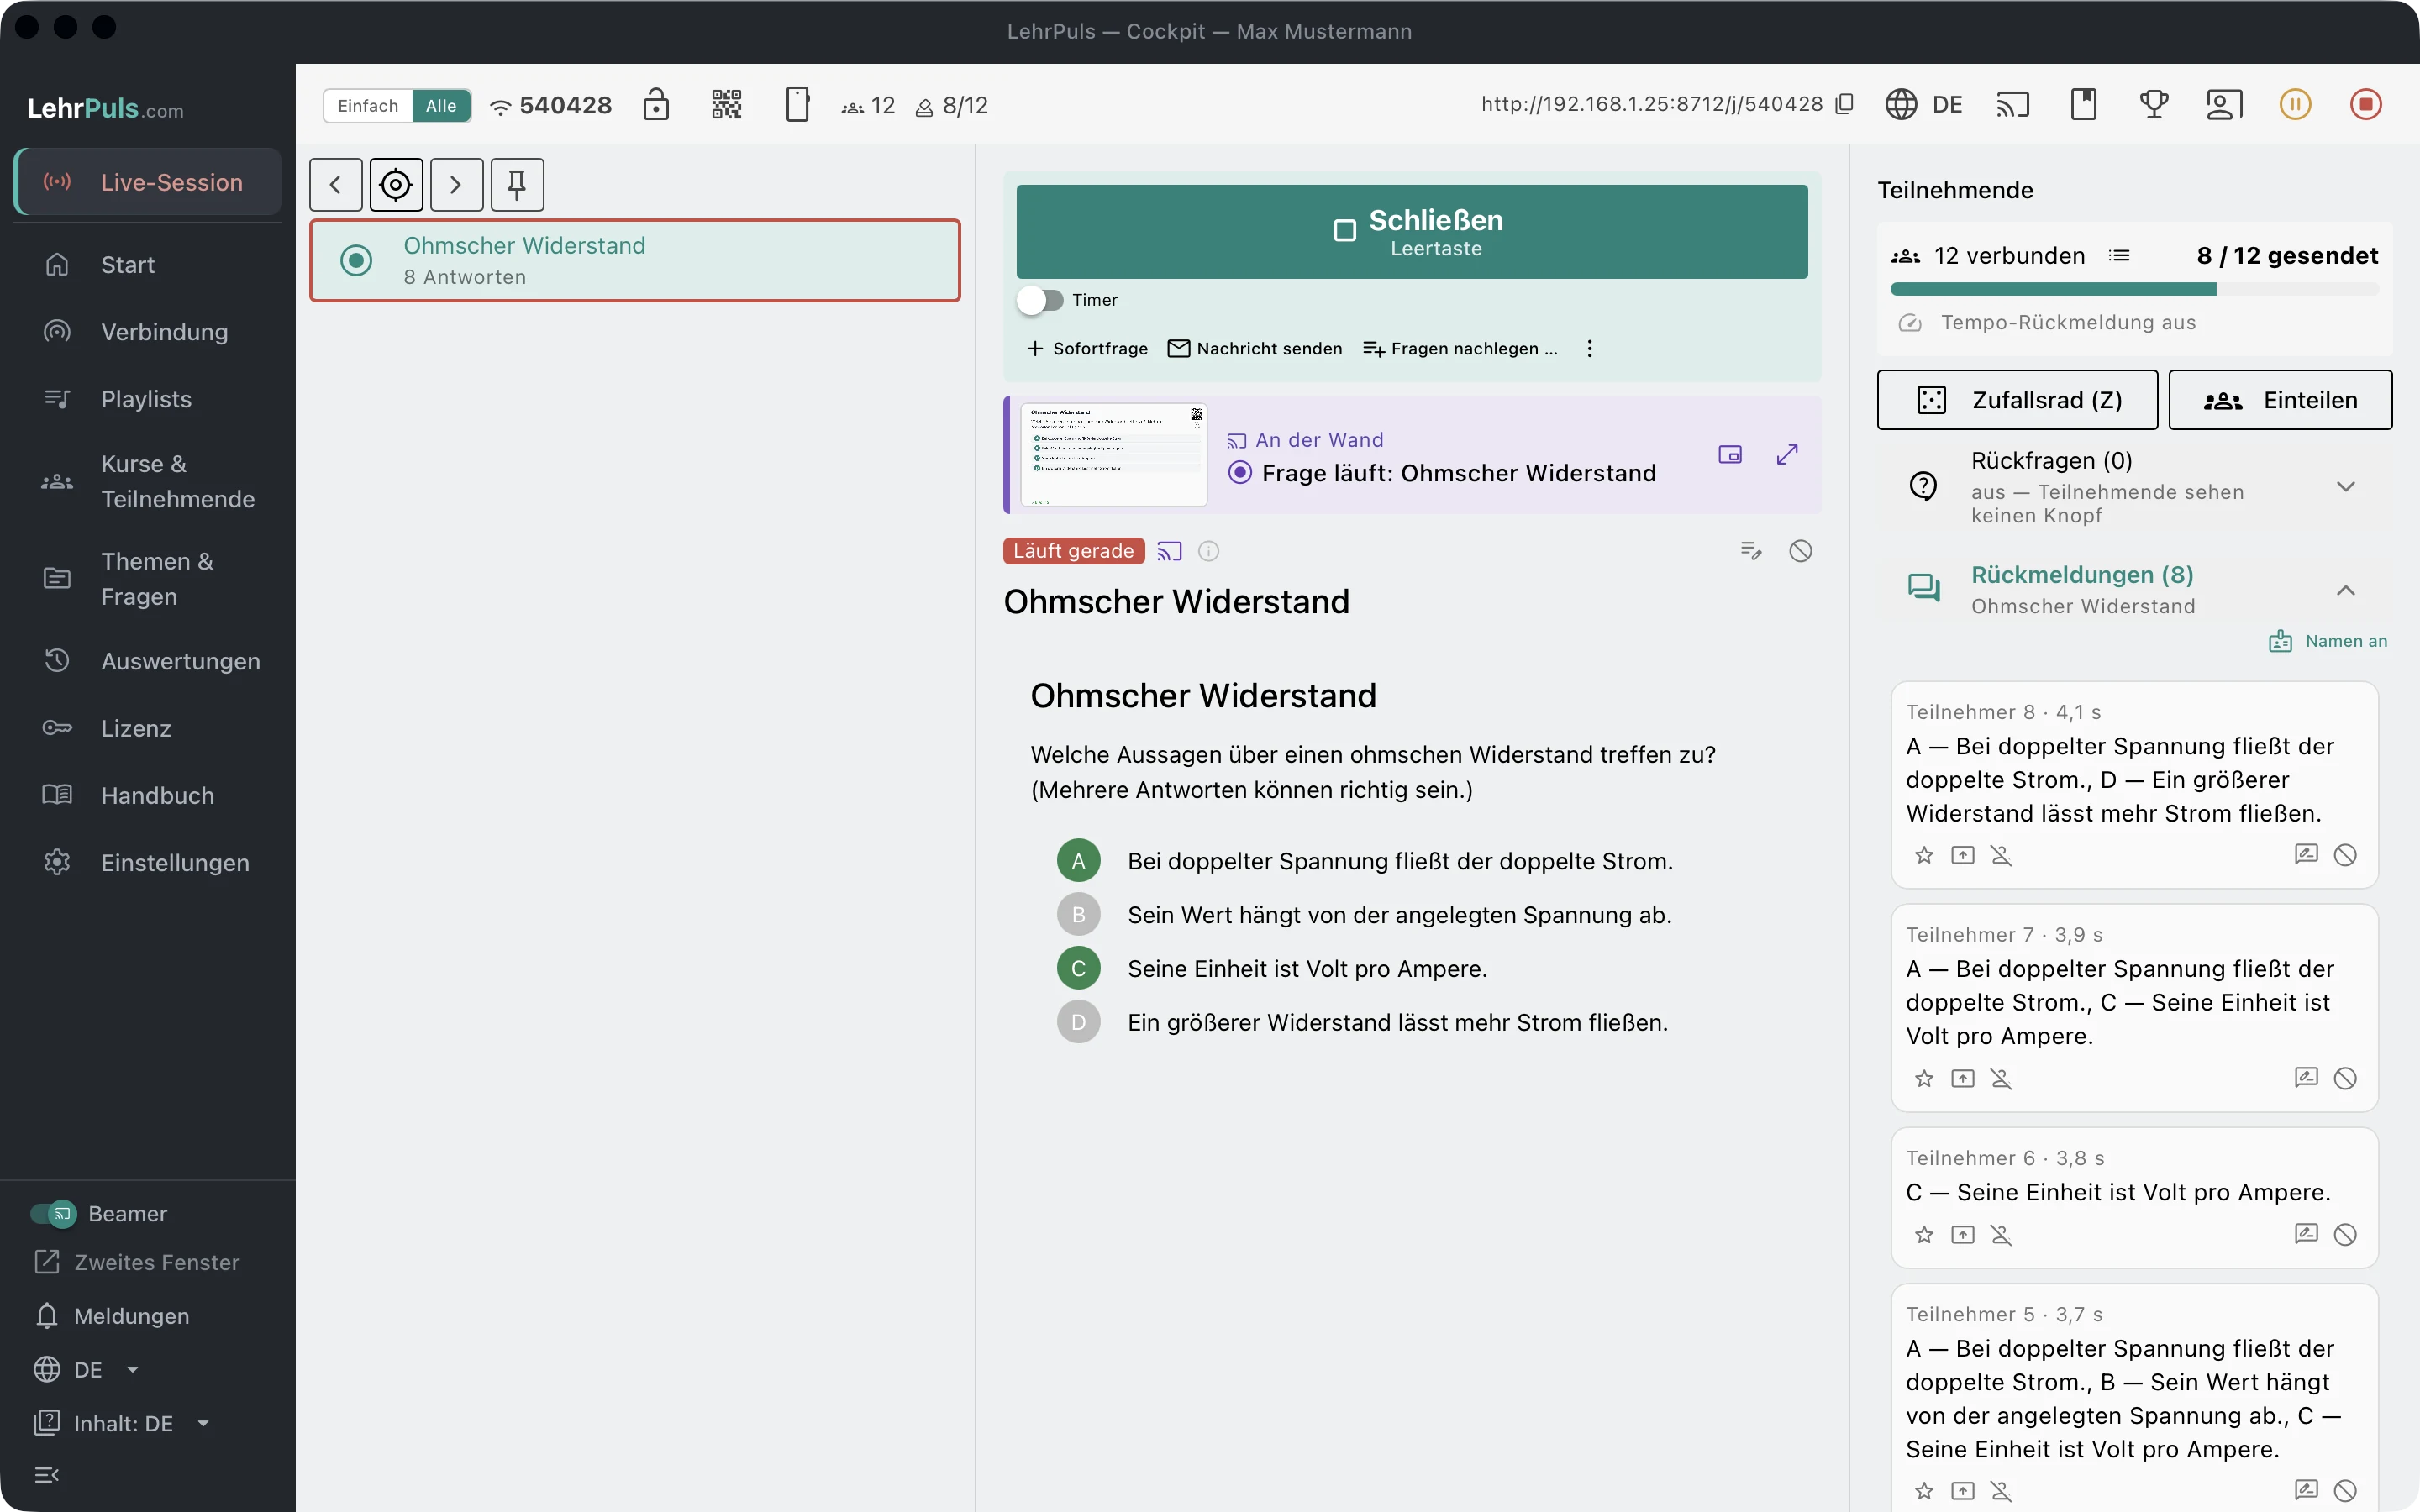The image size is (2420, 1512).
Task: Toggle the Timer switch
Action: pos(1040,300)
